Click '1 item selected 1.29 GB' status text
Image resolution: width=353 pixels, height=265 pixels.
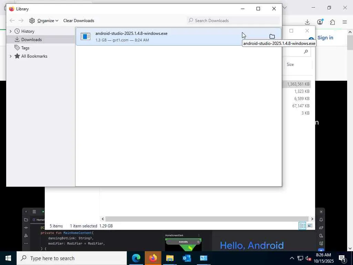point(91,226)
